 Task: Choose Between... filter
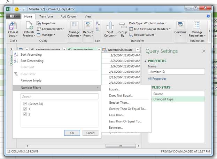(x=116, y=128)
